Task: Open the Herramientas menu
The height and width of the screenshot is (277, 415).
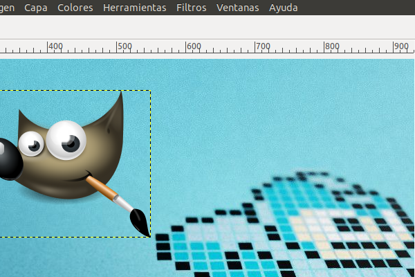Action: coord(135,8)
